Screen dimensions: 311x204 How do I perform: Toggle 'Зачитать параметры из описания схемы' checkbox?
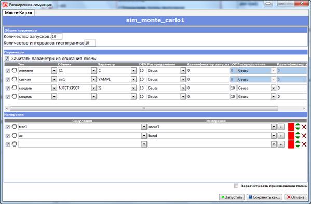[7, 59]
